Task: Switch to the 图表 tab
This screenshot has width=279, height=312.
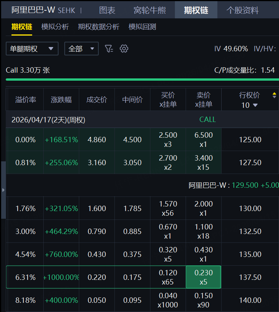Action: (x=107, y=10)
